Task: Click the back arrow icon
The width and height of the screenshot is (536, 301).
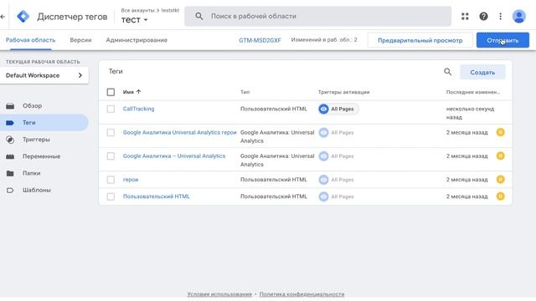Action: [x=3, y=17]
